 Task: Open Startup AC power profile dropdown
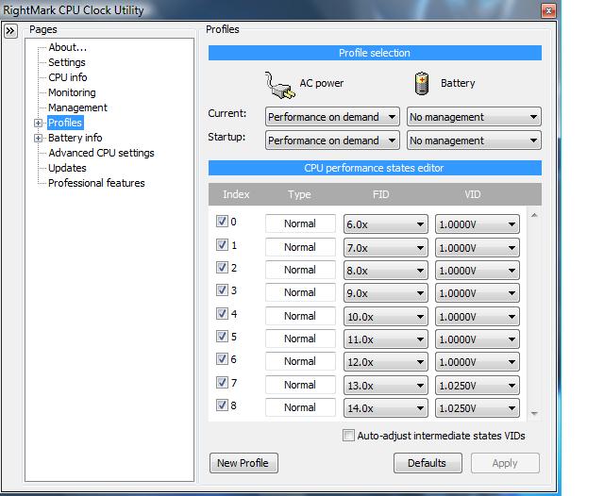coord(333,141)
